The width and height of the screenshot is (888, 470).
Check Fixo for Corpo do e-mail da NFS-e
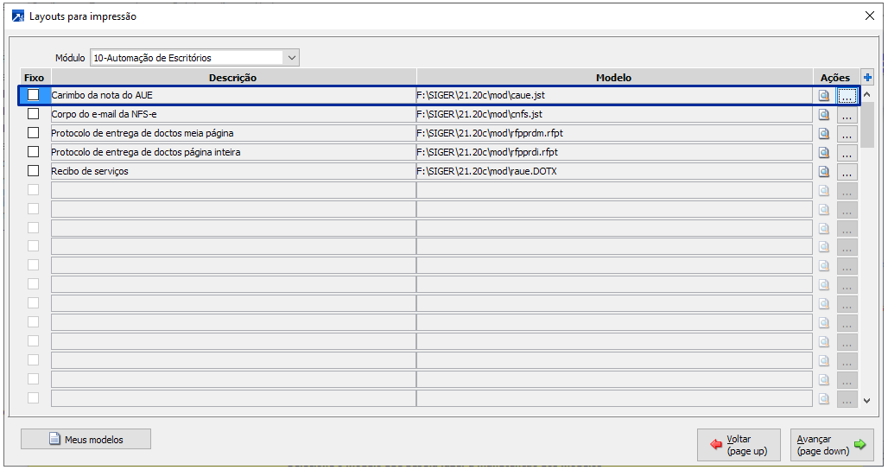click(x=34, y=114)
